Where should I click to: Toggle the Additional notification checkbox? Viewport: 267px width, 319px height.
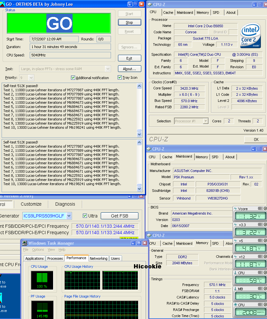(73, 78)
